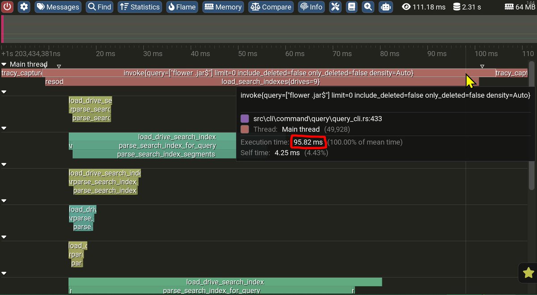Open the Flame graph view
537x295 pixels.
182,7
